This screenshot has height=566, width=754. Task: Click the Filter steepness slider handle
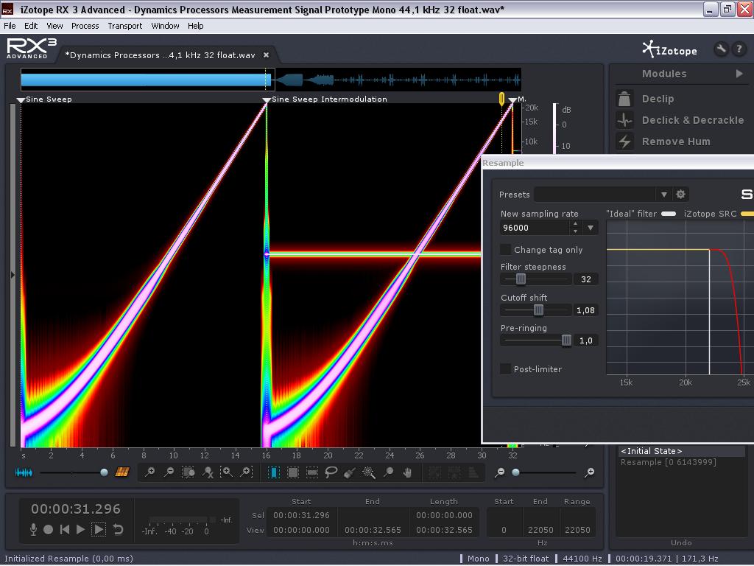pyautogui.click(x=521, y=279)
